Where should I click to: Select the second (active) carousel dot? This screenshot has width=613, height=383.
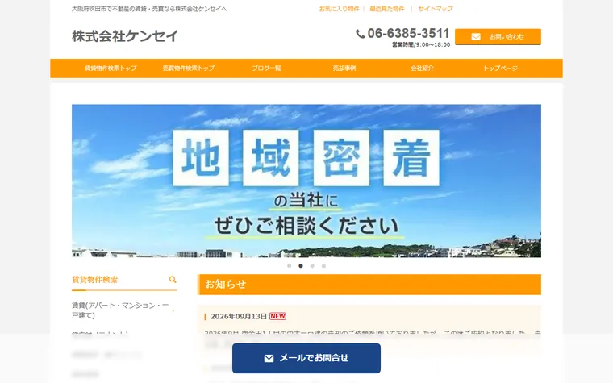click(x=301, y=266)
